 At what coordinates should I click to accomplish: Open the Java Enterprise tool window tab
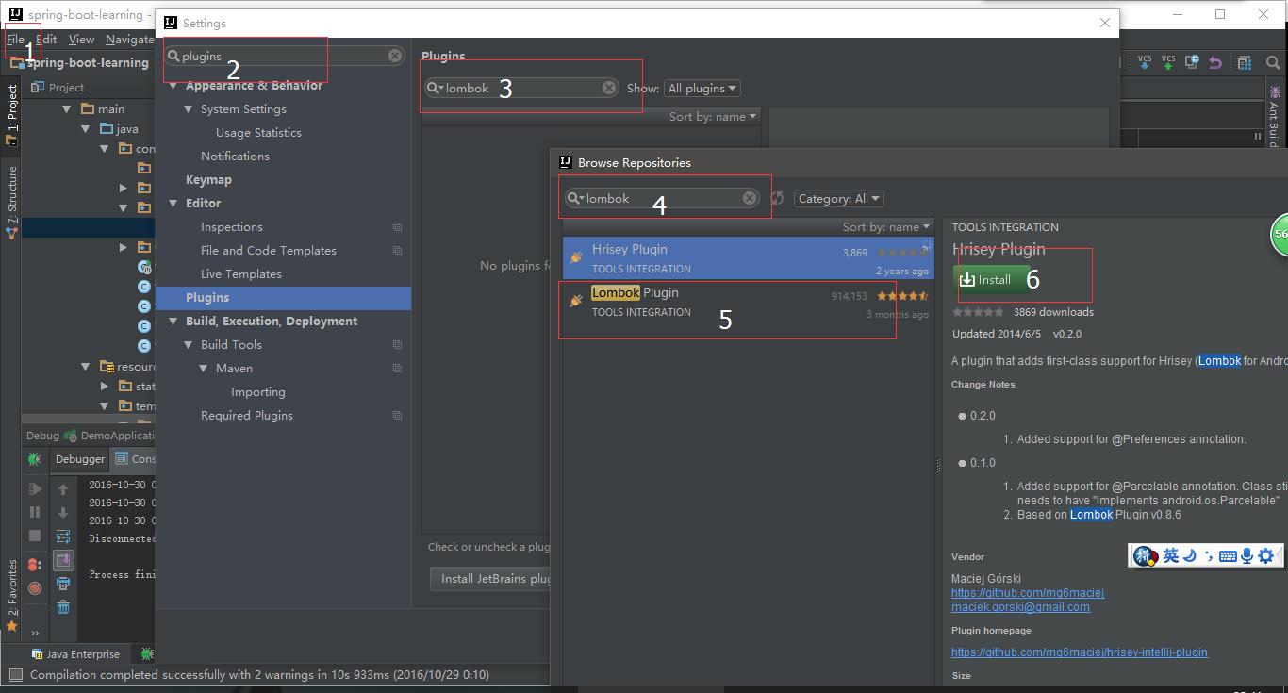coord(75,653)
